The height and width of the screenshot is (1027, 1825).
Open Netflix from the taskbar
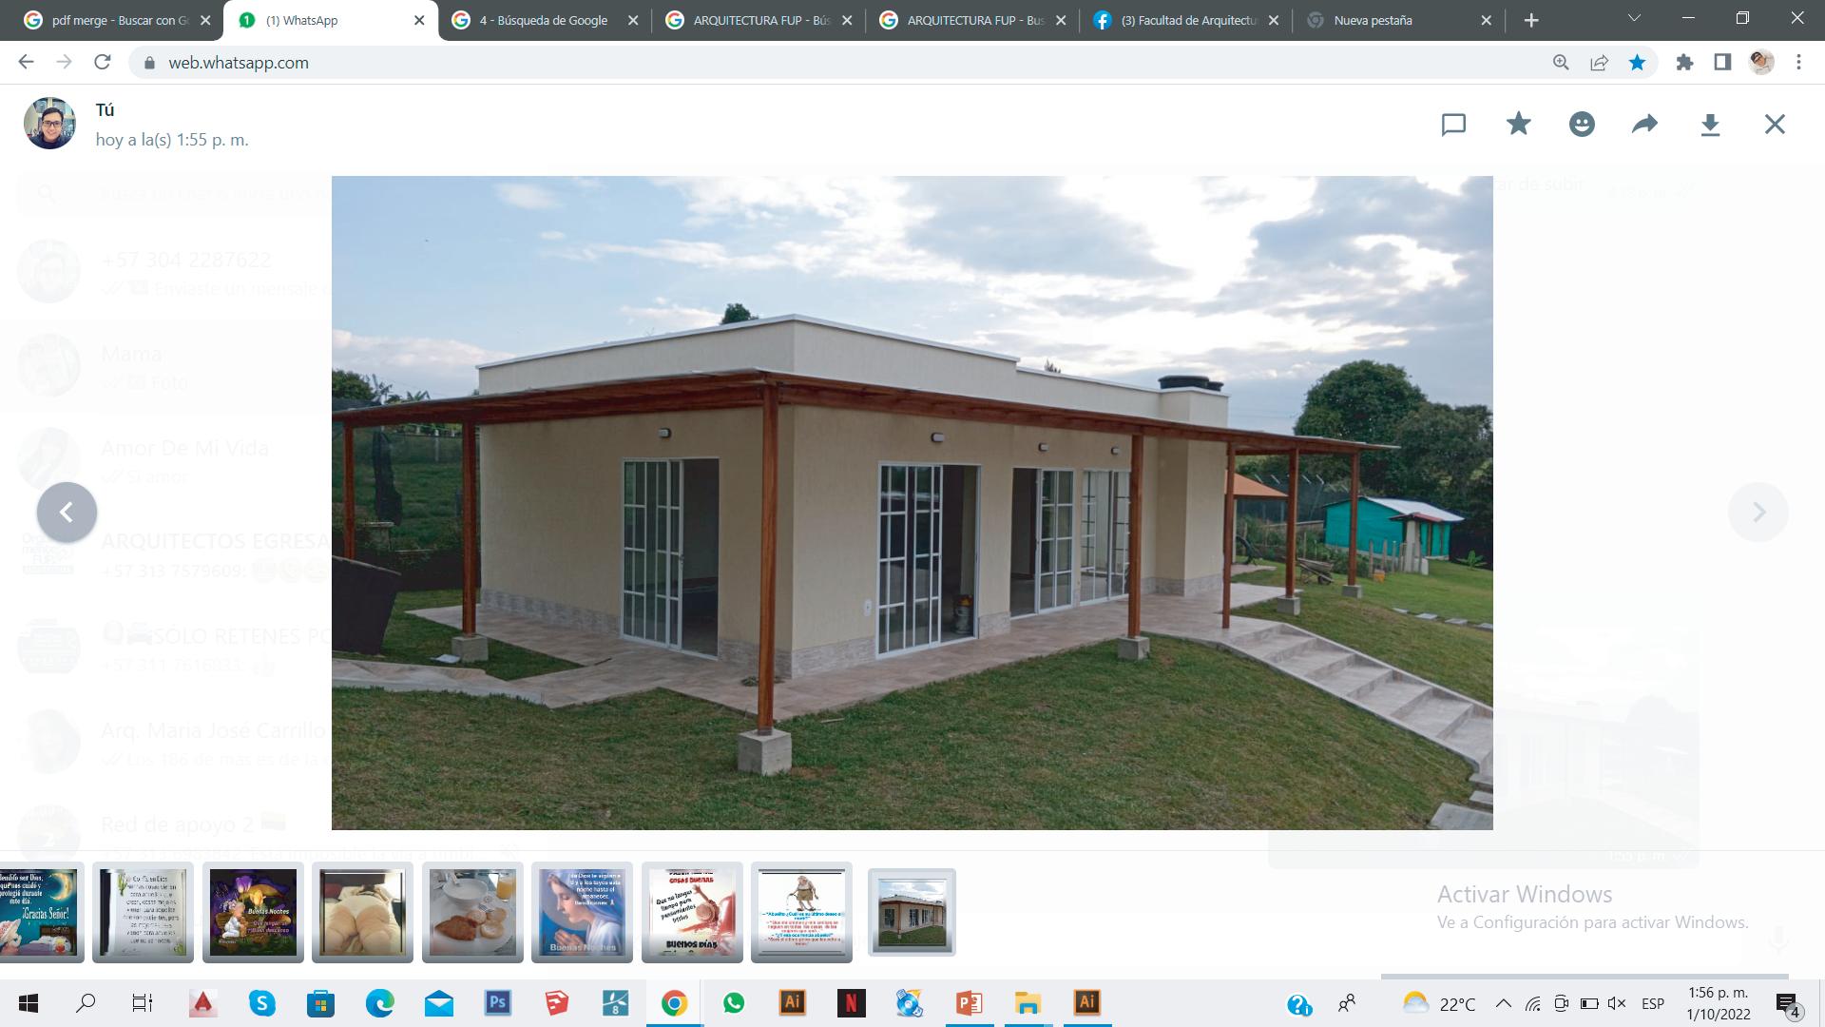click(x=851, y=1003)
